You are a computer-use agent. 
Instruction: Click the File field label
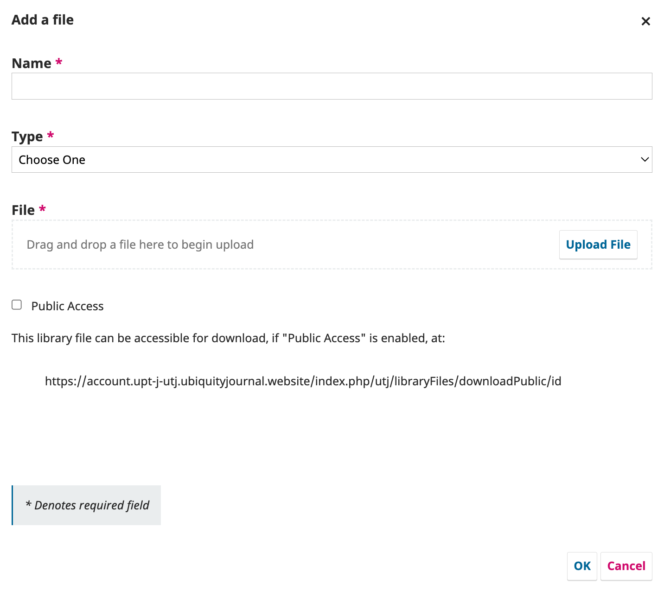[23, 210]
